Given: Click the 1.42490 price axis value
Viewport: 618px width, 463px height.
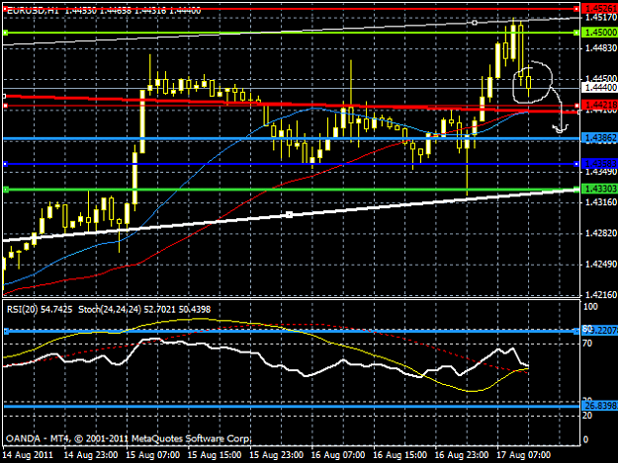Looking at the screenshot, I should point(601,264).
